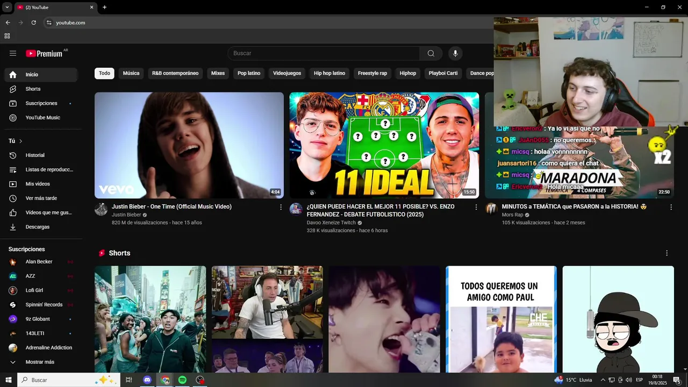Open the hamburger guide menu

13,53
